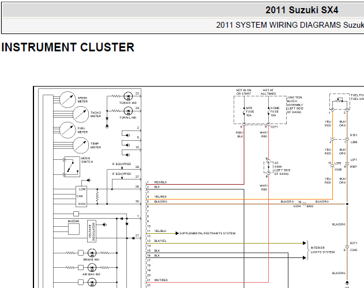Click the '2011 Suzuki SX4' title
364x288 pixels.
click(302, 10)
